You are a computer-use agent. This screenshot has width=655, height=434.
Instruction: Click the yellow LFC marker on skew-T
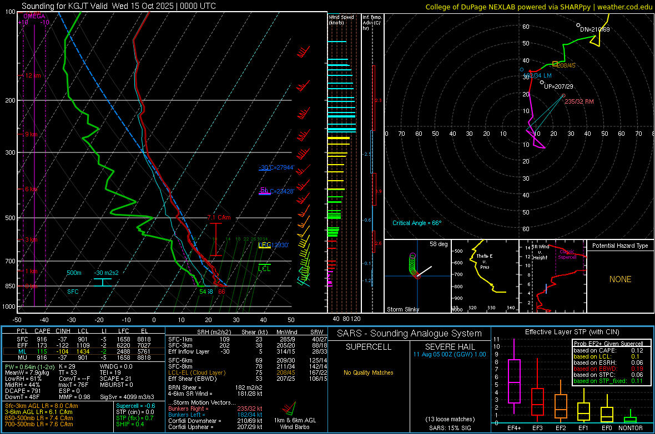coord(264,246)
